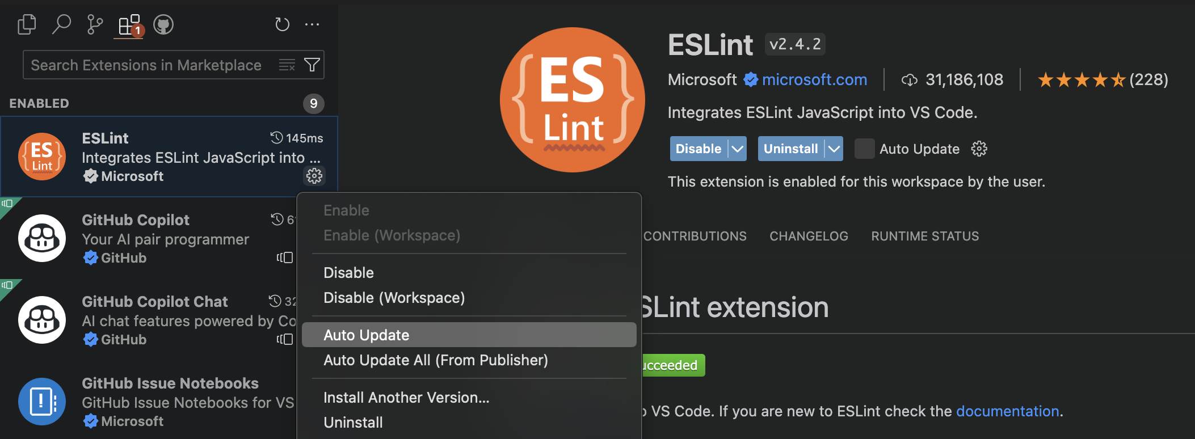Click the filter extensions funnel icon
The width and height of the screenshot is (1195, 439).
point(312,65)
